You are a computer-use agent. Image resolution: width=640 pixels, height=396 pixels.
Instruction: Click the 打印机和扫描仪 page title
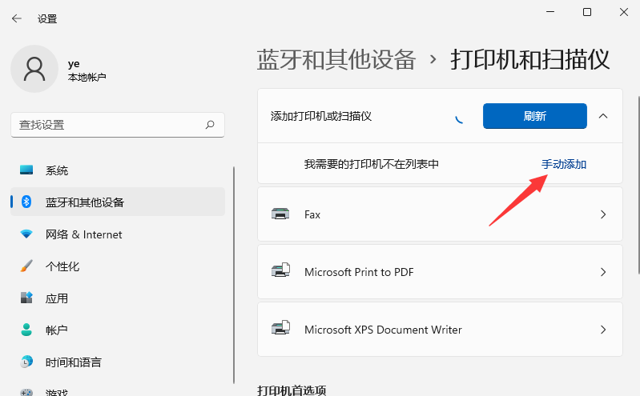[x=529, y=59]
